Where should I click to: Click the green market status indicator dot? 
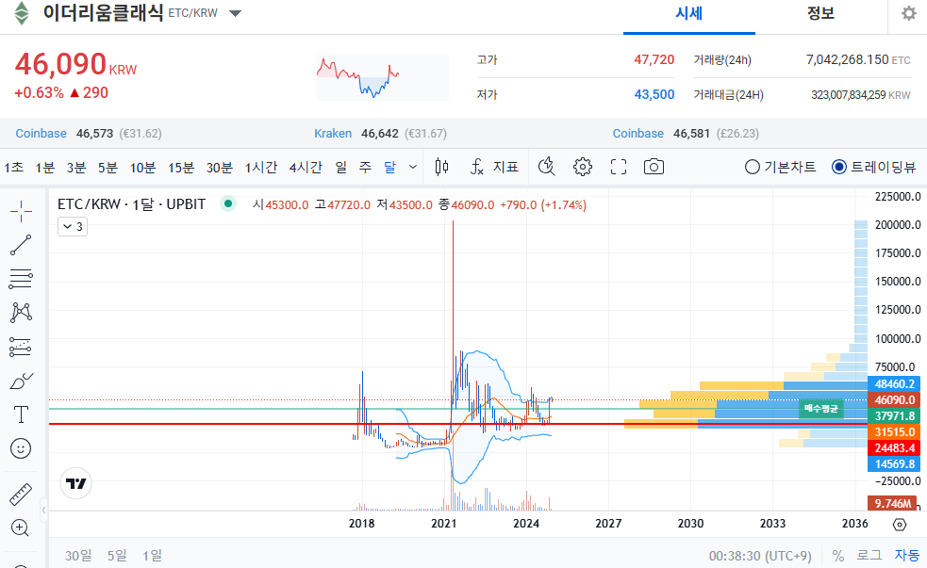pos(227,204)
